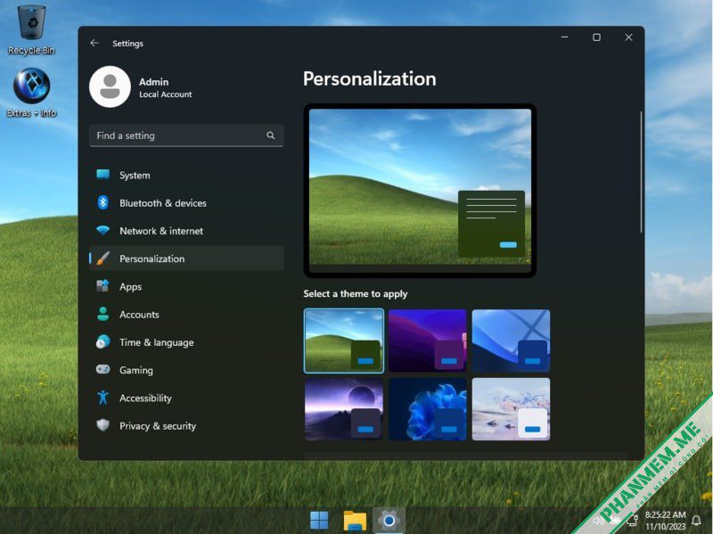Click the back arrow in Settings

[94, 43]
